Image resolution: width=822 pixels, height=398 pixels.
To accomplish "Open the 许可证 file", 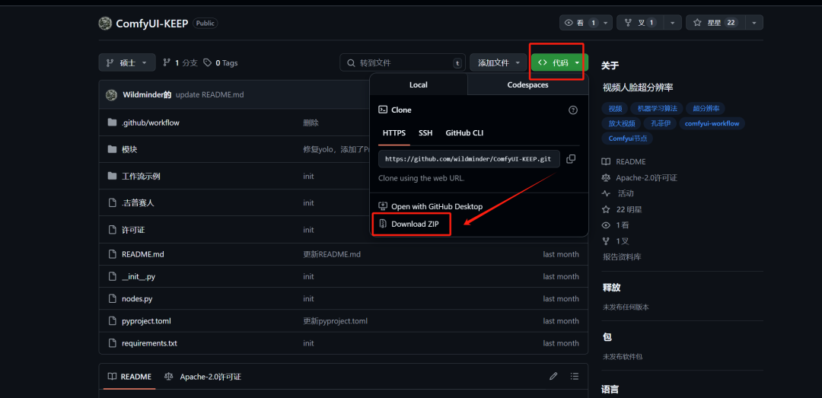I will pyautogui.click(x=133, y=230).
